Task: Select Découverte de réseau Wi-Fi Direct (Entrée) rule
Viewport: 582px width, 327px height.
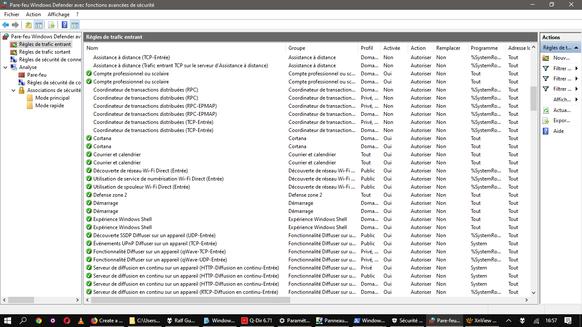Action: [x=141, y=171]
